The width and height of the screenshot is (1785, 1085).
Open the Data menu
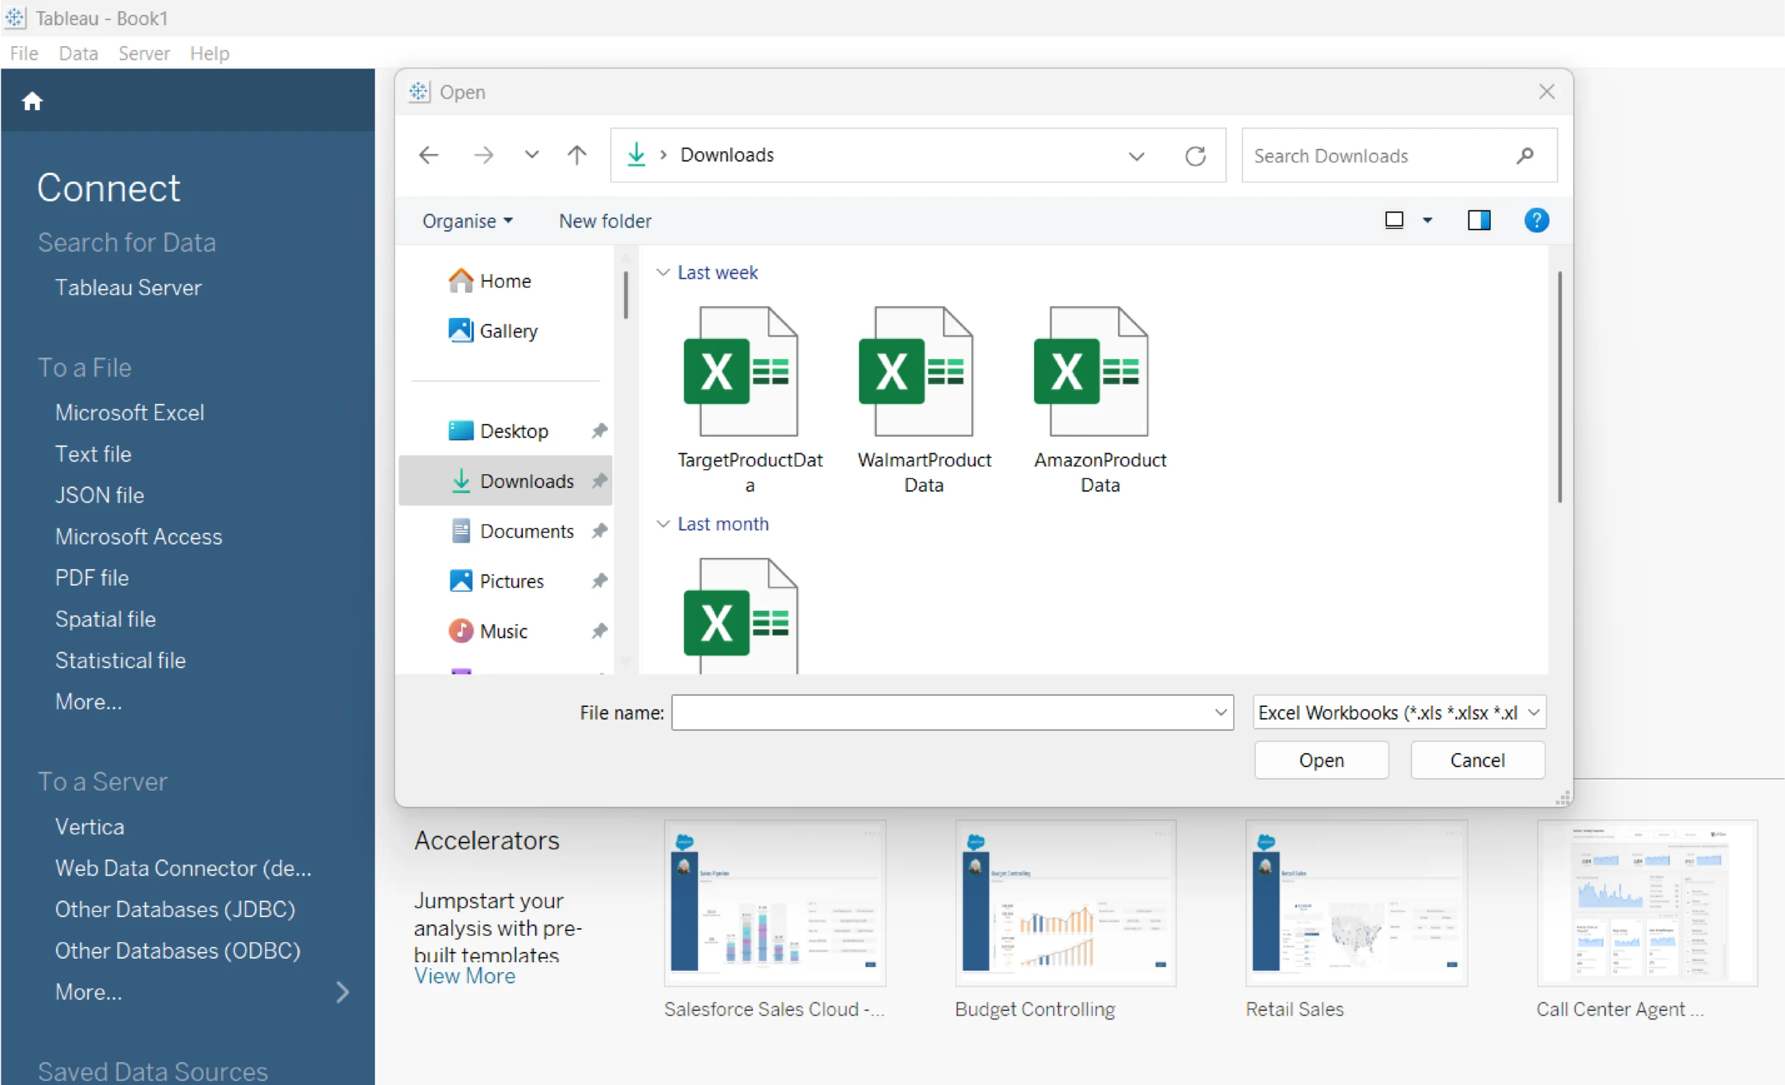[x=78, y=54]
